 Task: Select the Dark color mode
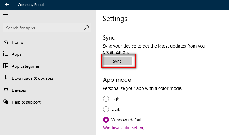(x=106, y=109)
